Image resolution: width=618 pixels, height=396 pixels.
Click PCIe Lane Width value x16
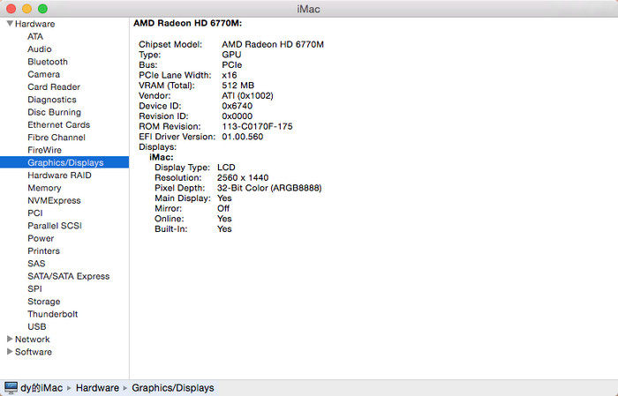pyautogui.click(x=230, y=75)
